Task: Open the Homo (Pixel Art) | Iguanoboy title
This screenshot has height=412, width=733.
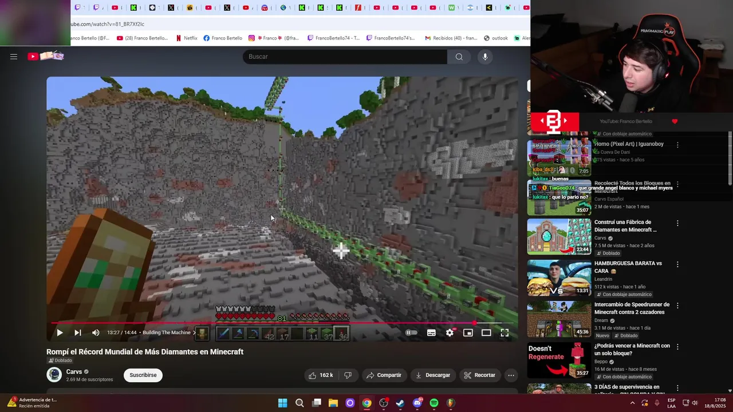Action: [629, 144]
